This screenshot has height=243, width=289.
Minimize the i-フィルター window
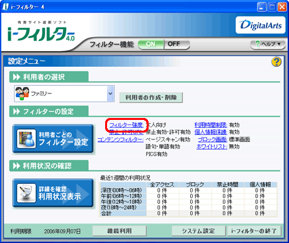[x=261, y=7]
